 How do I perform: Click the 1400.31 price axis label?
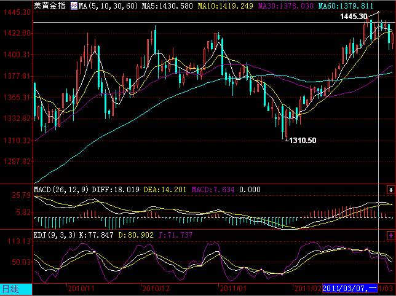[x=17, y=54]
